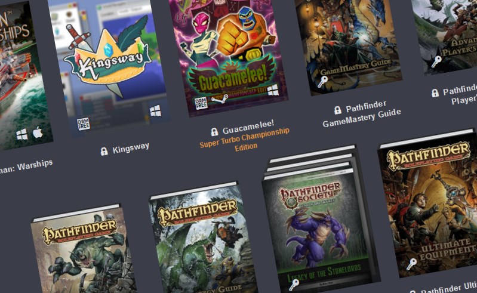Open the Pathfinder GameMastery Guide title link
477x293 pixels.
pos(362,114)
